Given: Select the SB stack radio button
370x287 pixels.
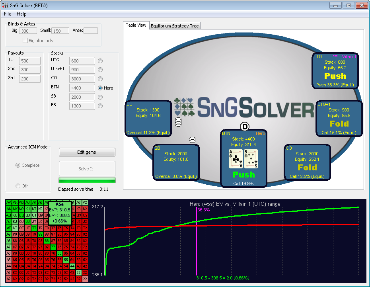Looking at the screenshot, I should [x=100, y=97].
